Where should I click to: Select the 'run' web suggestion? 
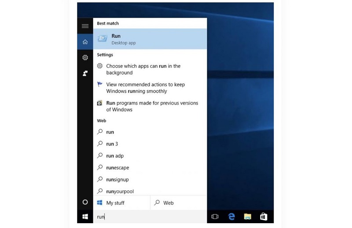(150, 132)
